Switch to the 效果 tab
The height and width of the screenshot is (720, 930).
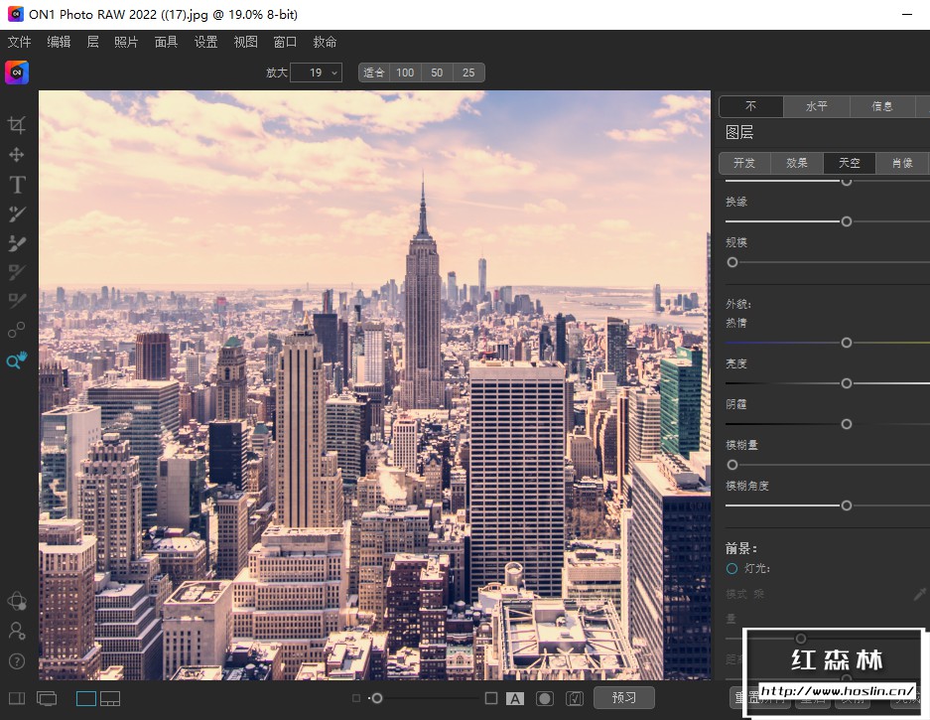[x=797, y=163]
